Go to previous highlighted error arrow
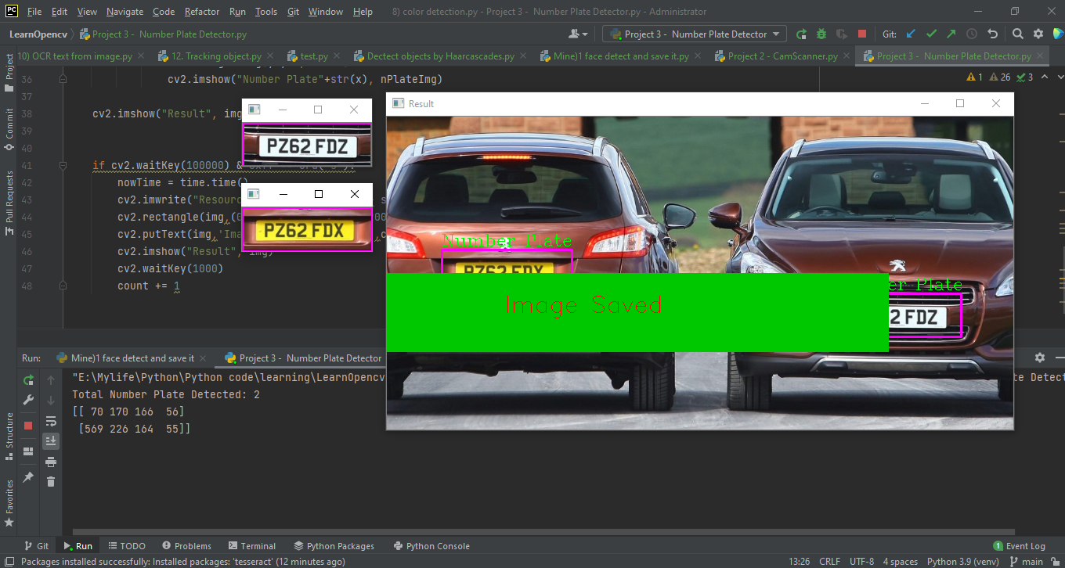Image resolution: width=1065 pixels, height=568 pixels. (1045, 77)
